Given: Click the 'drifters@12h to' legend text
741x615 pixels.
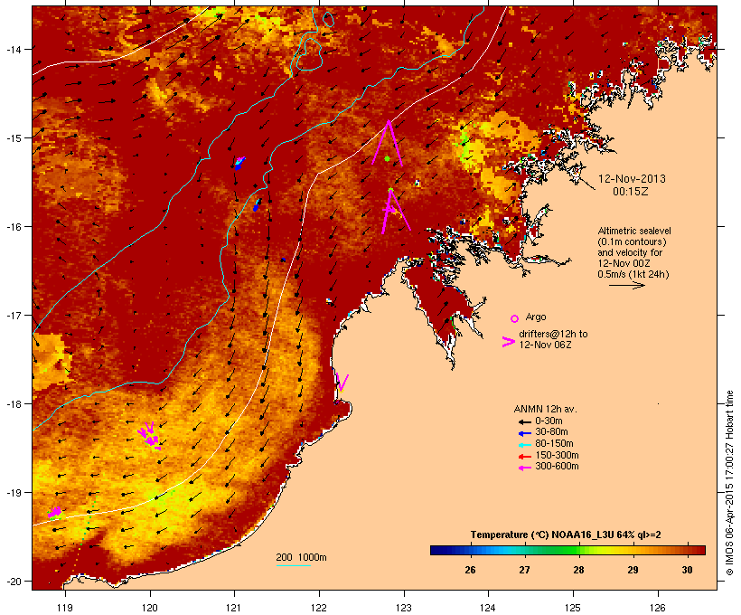Looking at the screenshot, I should click(553, 334).
